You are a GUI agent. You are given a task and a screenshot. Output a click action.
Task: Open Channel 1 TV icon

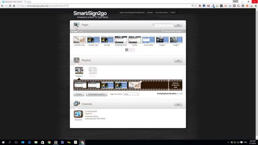[x=78, y=114]
